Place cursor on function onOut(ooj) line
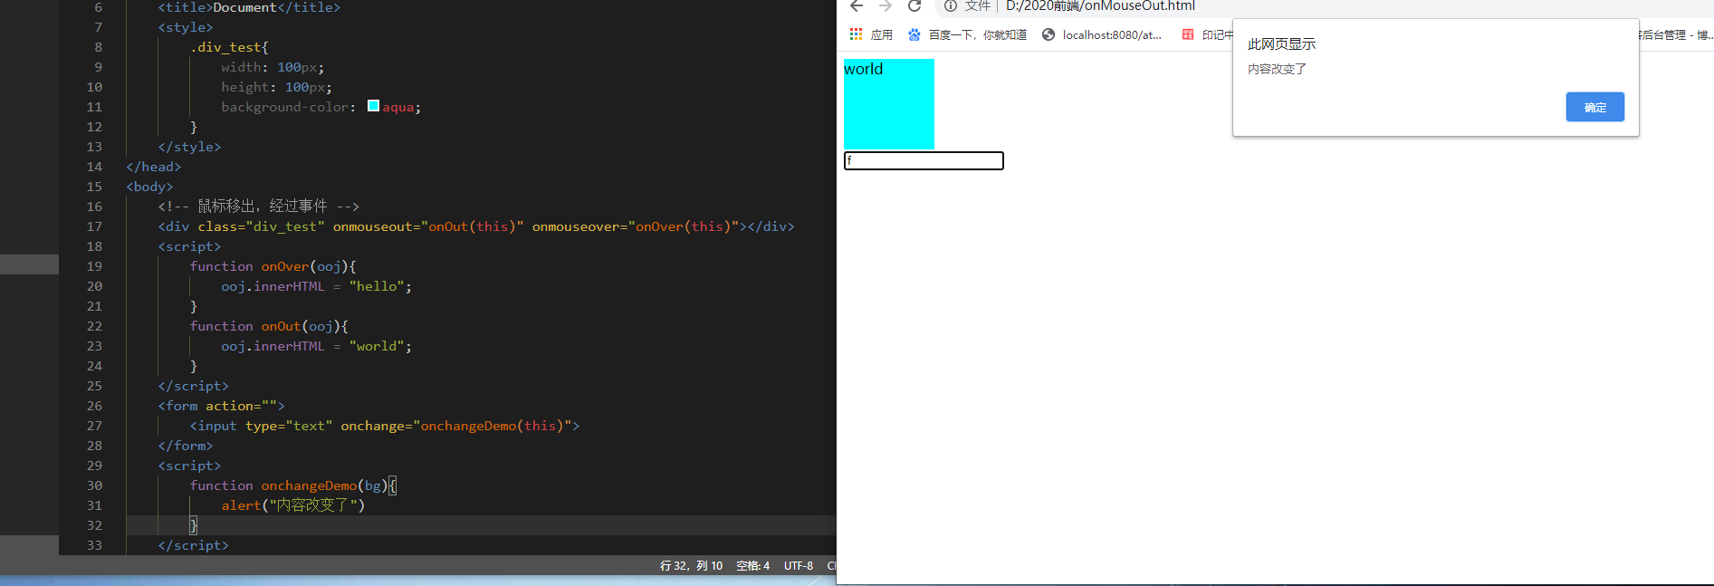The image size is (1714, 586). tap(269, 326)
